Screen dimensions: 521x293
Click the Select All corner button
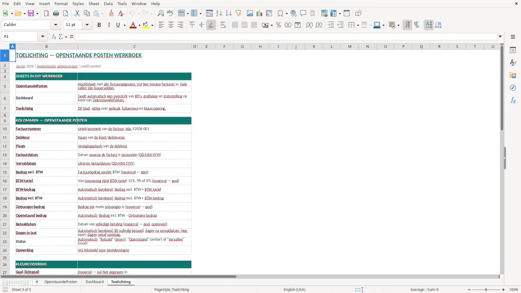[x=5, y=46]
